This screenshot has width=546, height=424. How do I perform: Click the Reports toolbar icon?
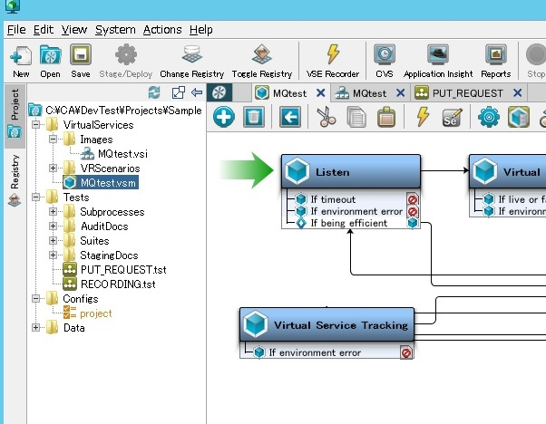495,55
